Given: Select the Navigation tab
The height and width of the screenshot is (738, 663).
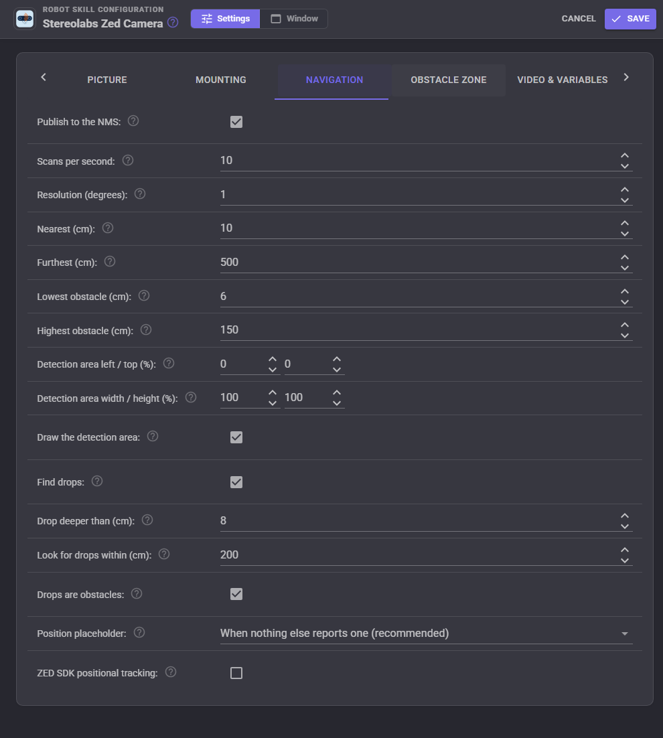Looking at the screenshot, I should [334, 80].
